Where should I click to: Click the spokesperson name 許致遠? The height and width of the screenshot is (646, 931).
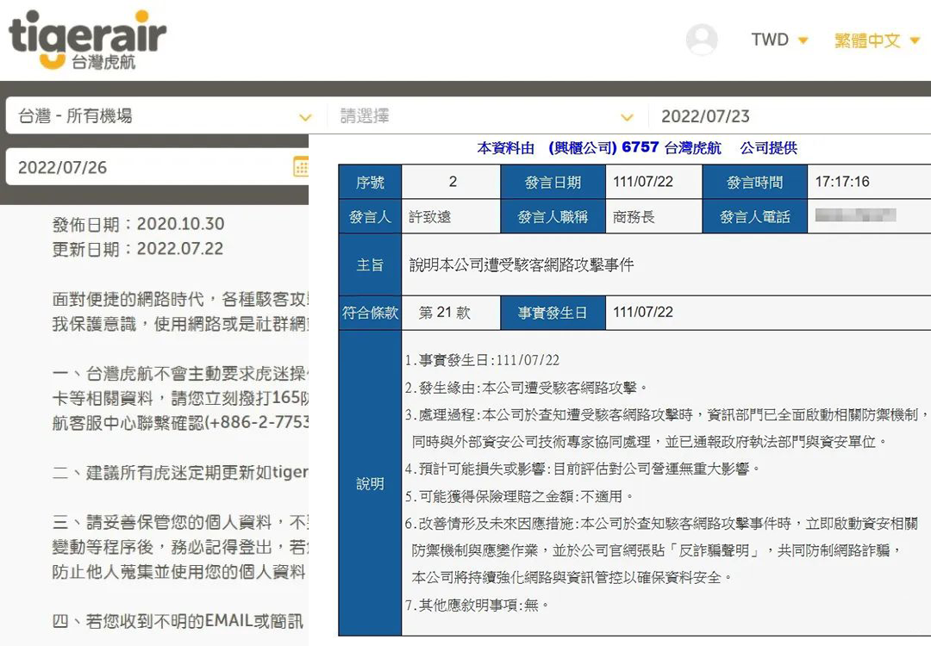coord(430,216)
